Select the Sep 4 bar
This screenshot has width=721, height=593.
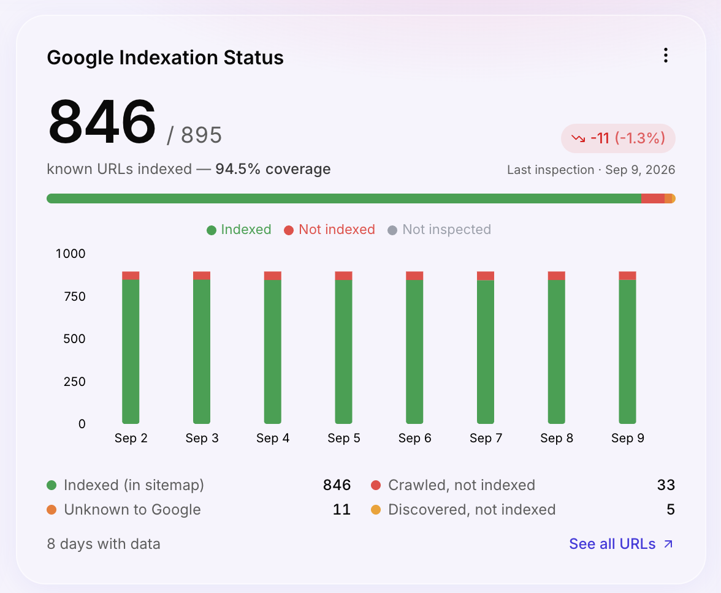pos(273,348)
